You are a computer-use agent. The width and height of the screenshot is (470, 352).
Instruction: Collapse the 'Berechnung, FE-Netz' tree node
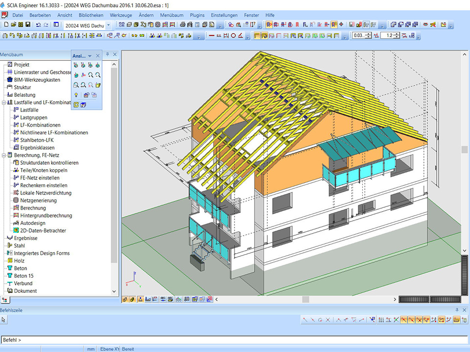click(x=4, y=155)
